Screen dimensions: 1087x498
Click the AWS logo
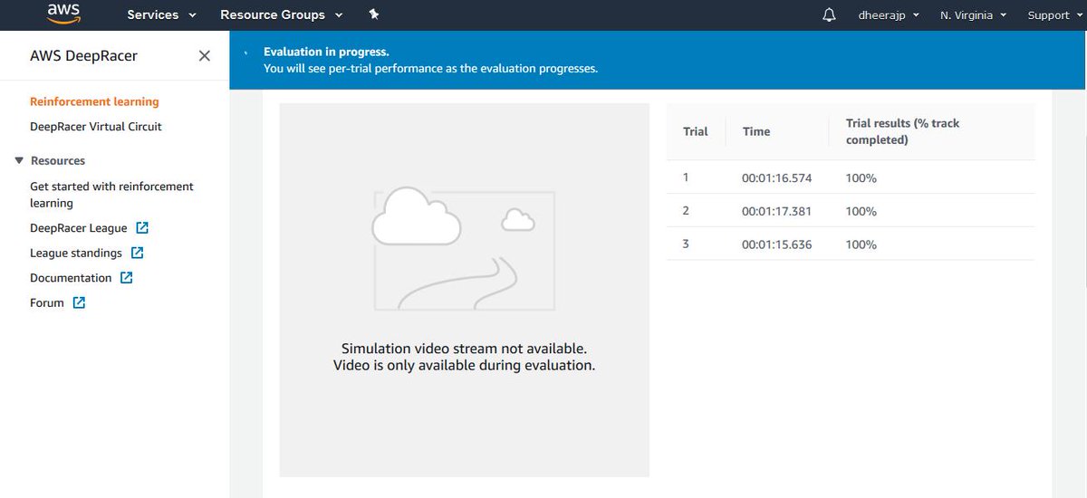pos(63,14)
